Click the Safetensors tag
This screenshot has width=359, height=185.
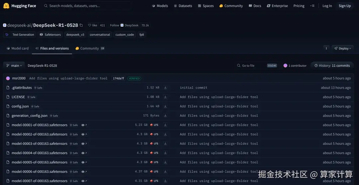pos(50,35)
